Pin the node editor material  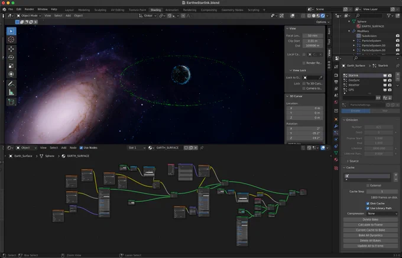[202, 148]
